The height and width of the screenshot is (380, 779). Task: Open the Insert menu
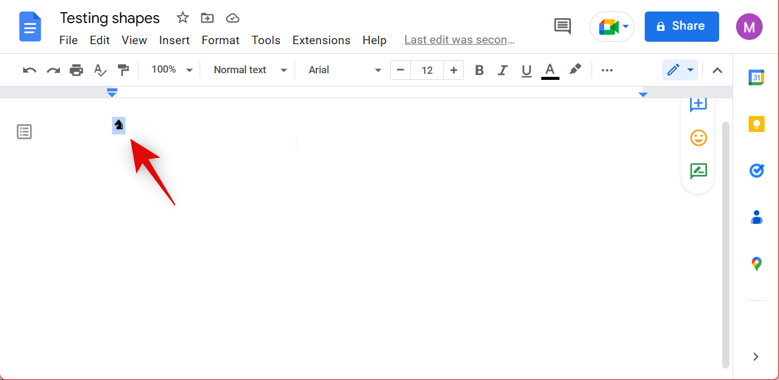174,41
